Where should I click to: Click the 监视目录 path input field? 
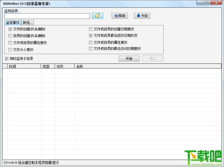point(47,16)
